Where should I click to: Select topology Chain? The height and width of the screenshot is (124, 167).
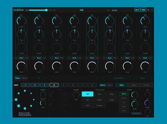[112, 100]
